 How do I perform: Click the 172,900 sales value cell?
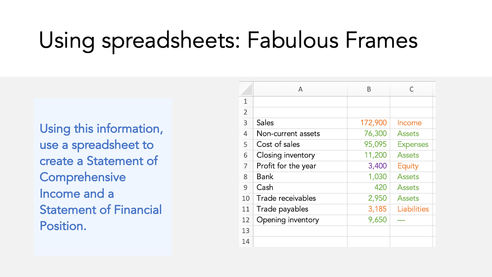369,123
